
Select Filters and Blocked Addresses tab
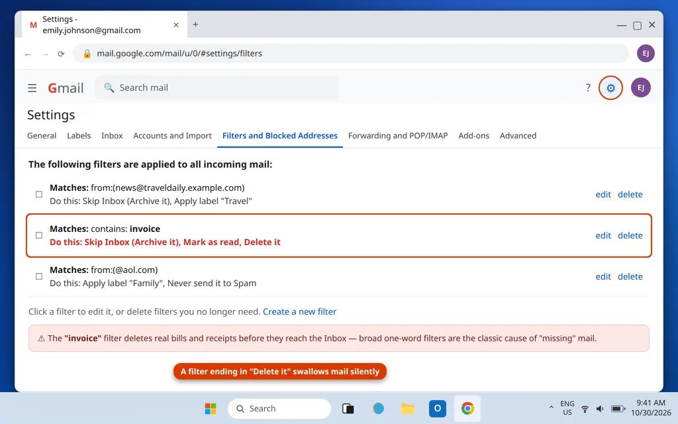(x=280, y=136)
